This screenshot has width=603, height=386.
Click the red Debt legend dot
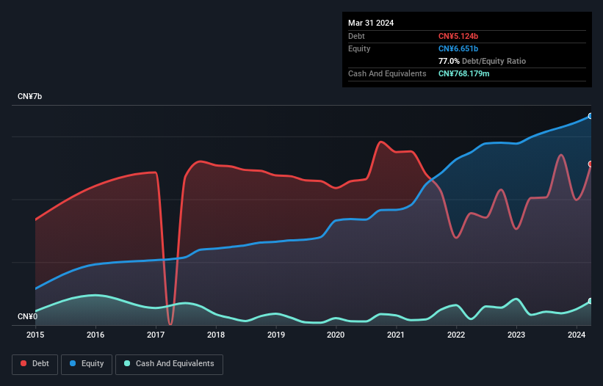point(24,363)
